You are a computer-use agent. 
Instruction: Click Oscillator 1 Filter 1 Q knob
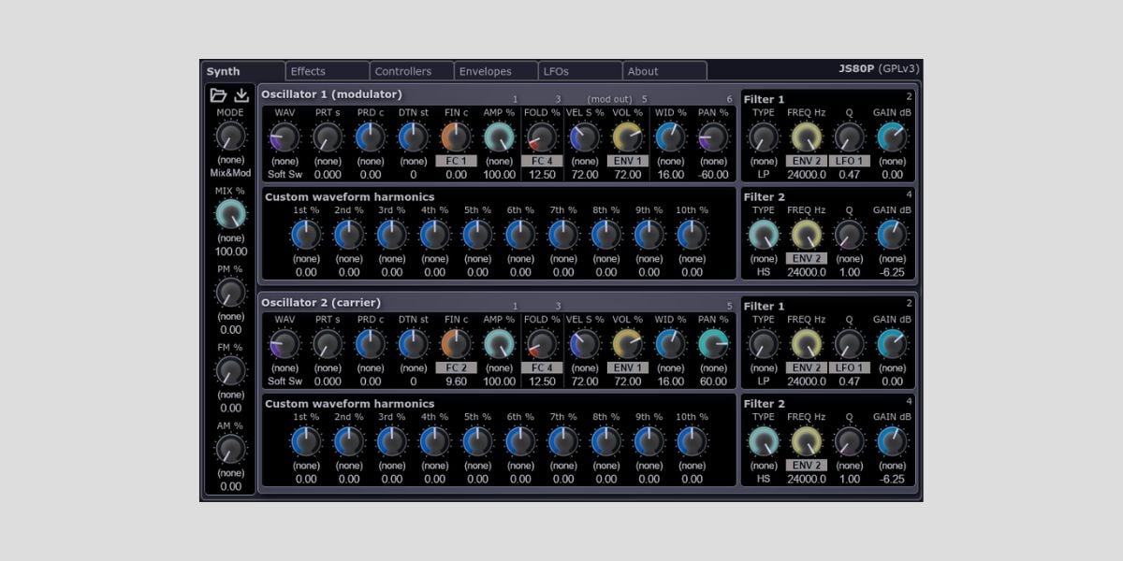[850, 137]
